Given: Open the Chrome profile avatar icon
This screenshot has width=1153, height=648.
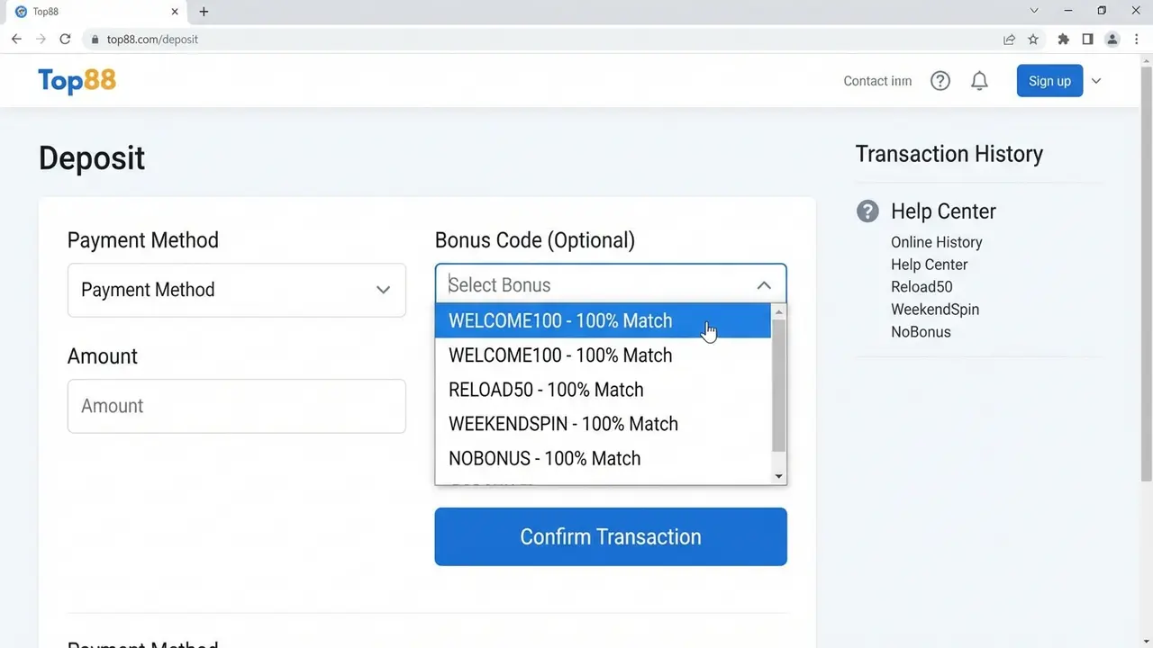Looking at the screenshot, I should pos(1112,40).
